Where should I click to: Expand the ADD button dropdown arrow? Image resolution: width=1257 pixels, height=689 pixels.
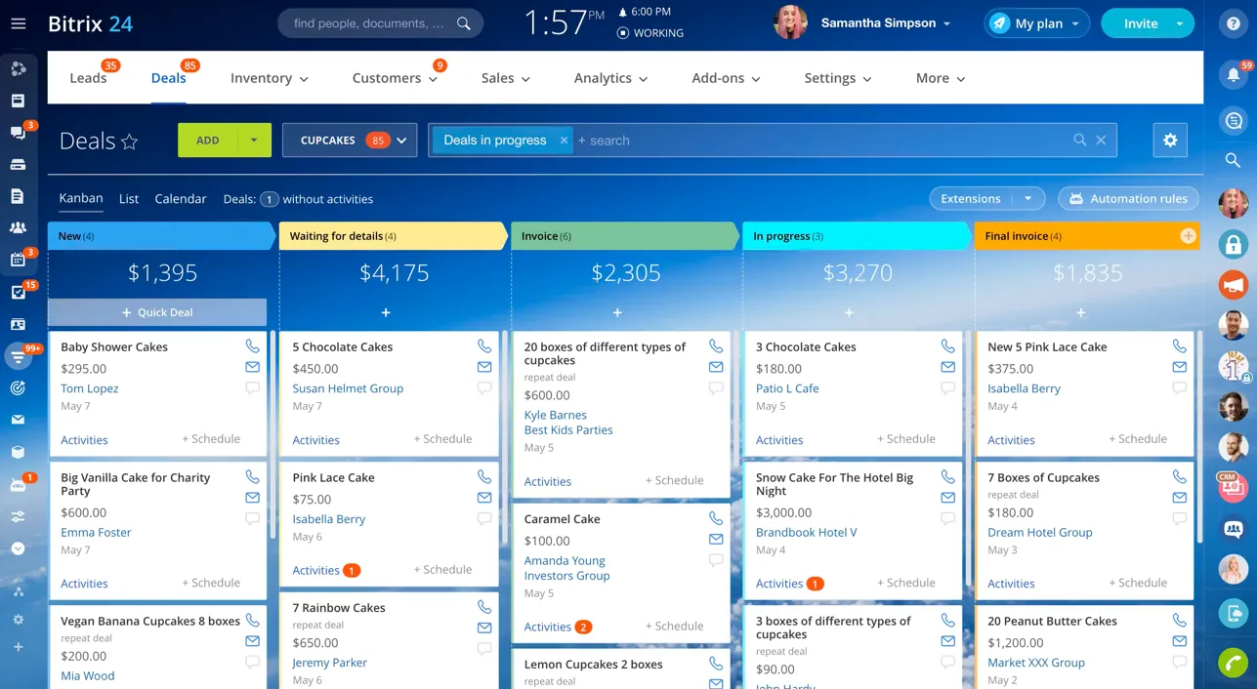(254, 141)
